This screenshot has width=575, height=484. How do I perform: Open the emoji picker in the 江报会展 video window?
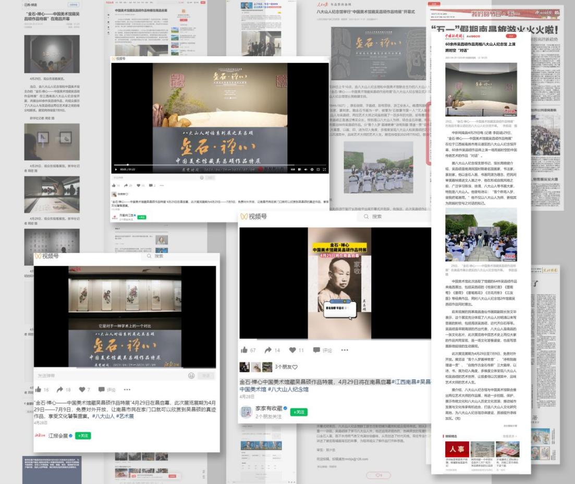pos(191,376)
